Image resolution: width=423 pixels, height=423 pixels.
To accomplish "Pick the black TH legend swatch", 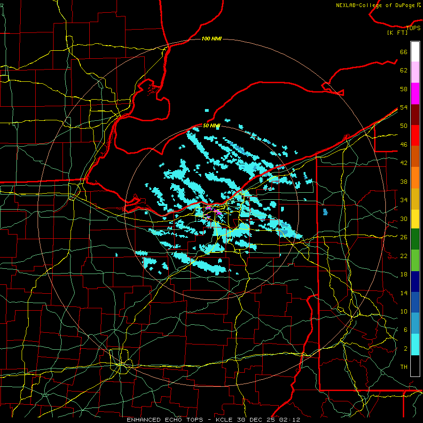I will pos(415,366).
